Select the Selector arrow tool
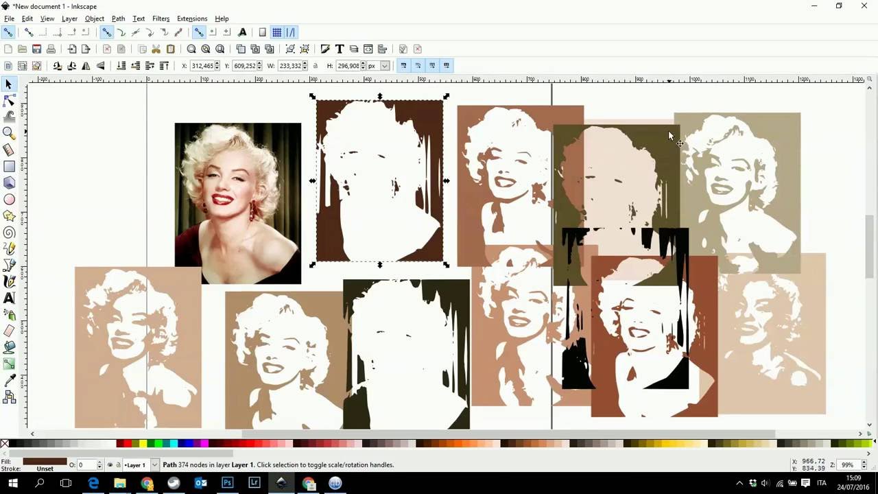878x494 pixels. pyautogui.click(x=9, y=84)
